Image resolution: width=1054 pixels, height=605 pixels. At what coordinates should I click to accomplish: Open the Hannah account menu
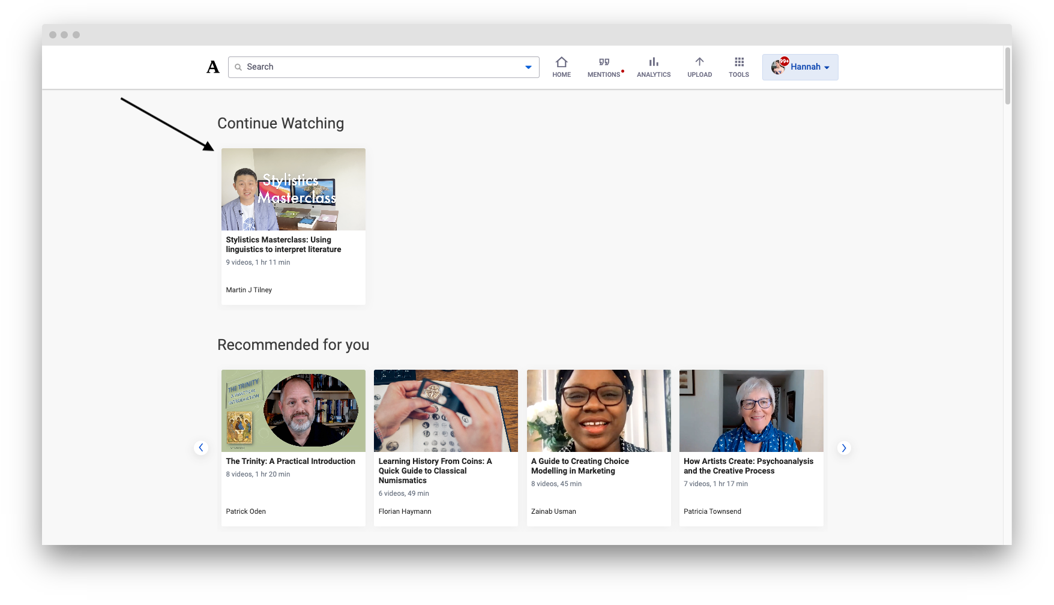coord(806,67)
